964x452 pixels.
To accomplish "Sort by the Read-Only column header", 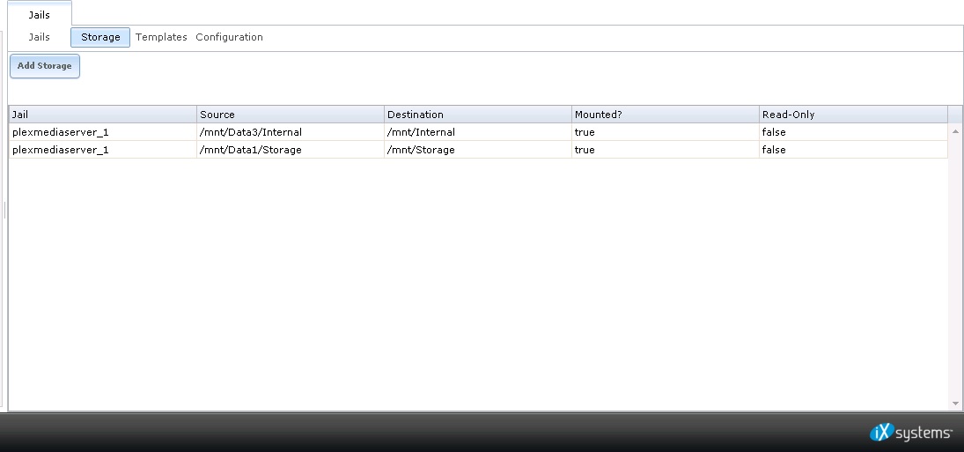I will coord(853,115).
